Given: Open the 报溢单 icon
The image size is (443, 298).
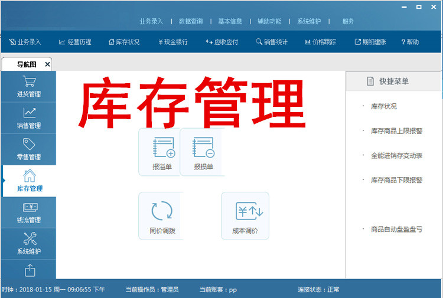Looking at the screenshot, I should tap(162, 151).
